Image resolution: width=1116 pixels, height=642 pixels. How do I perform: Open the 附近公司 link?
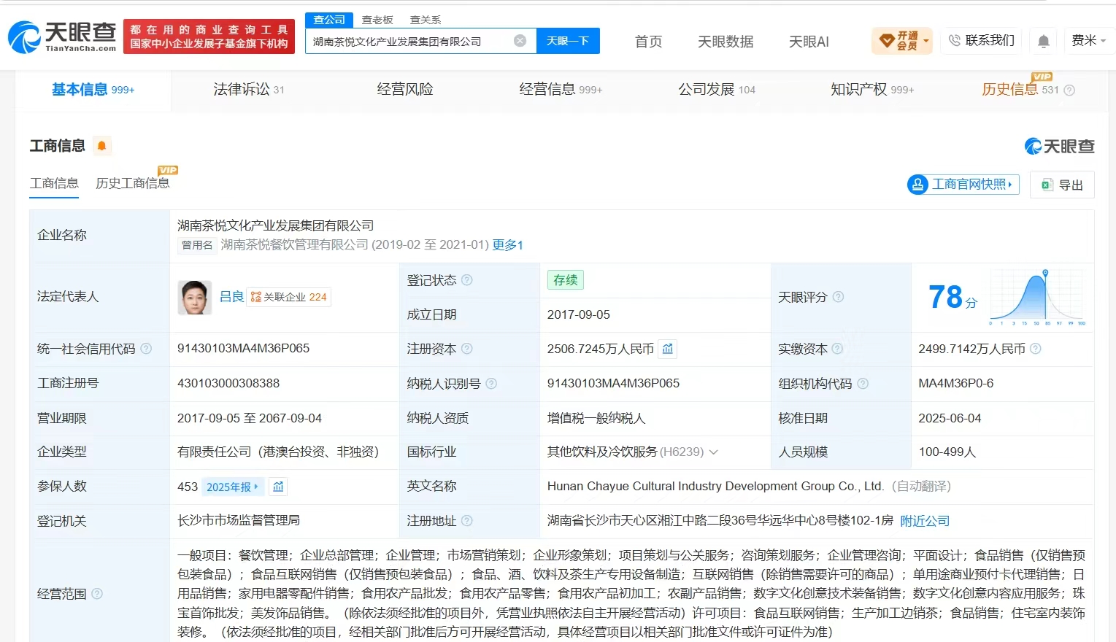[x=925, y=521]
